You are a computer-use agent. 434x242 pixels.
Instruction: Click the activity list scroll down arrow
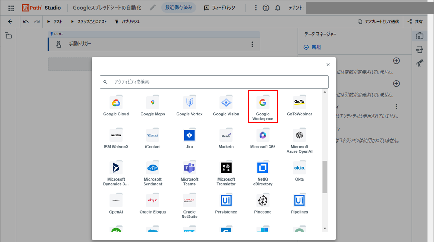click(x=325, y=228)
